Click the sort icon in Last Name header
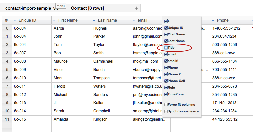This screenshot has width=253, height=136. [94, 21]
